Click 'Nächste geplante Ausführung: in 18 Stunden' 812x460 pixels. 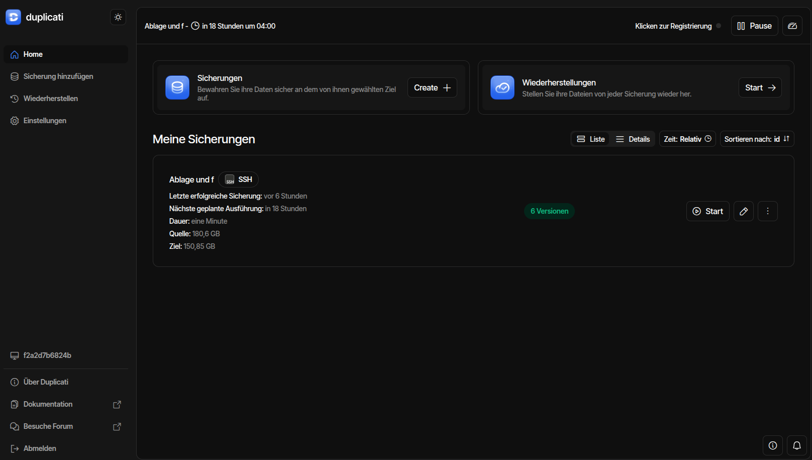click(x=238, y=209)
